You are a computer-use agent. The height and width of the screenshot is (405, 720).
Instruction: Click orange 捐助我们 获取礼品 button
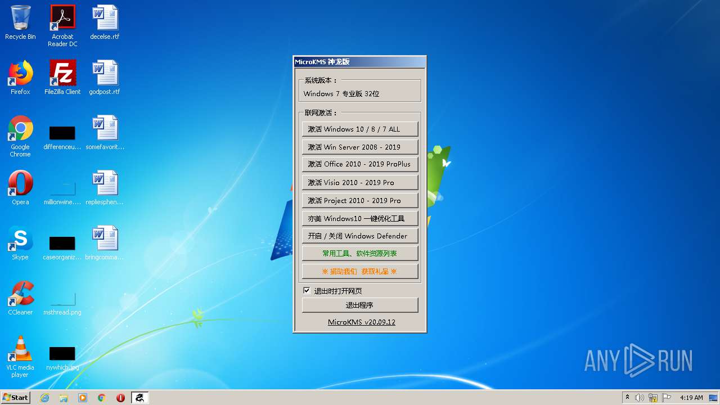tap(360, 271)
